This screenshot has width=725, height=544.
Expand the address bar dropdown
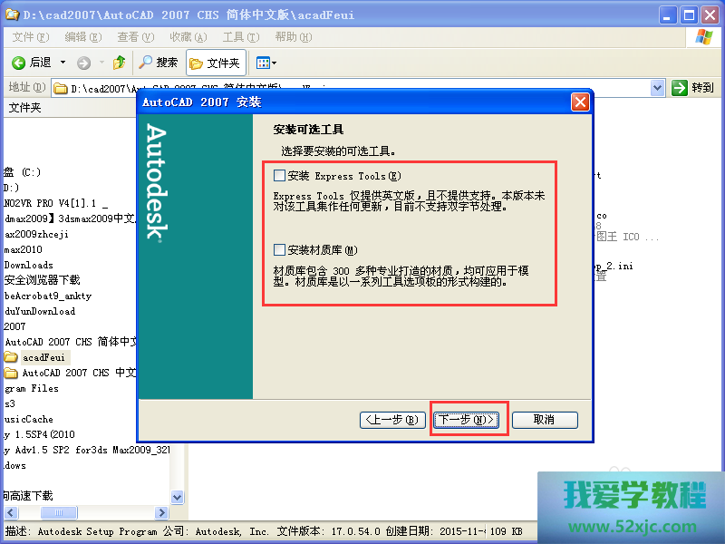[x=658, y=88]
